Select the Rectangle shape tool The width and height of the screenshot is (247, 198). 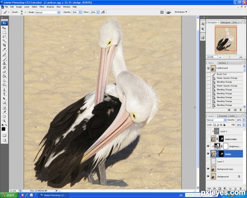(4, 103)
